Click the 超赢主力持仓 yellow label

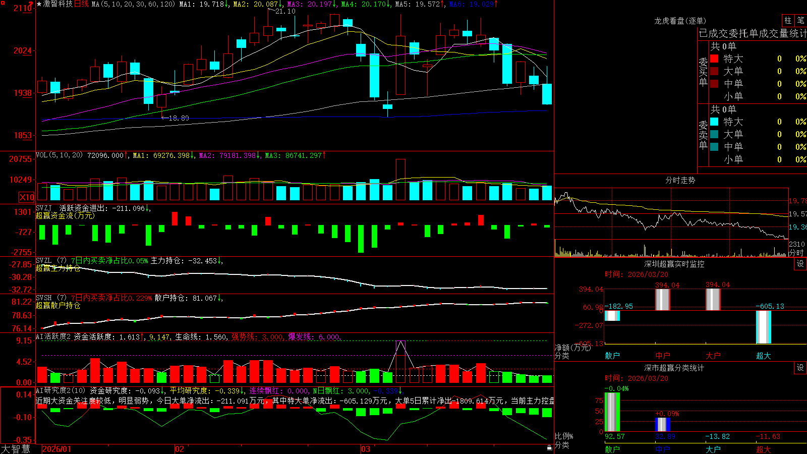pyautogui.click(x=58, y=268)
